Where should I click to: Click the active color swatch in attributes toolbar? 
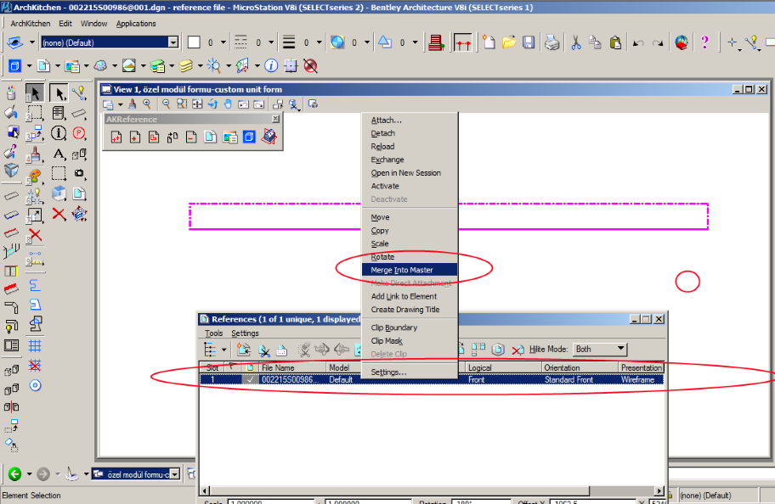(194, 42)
